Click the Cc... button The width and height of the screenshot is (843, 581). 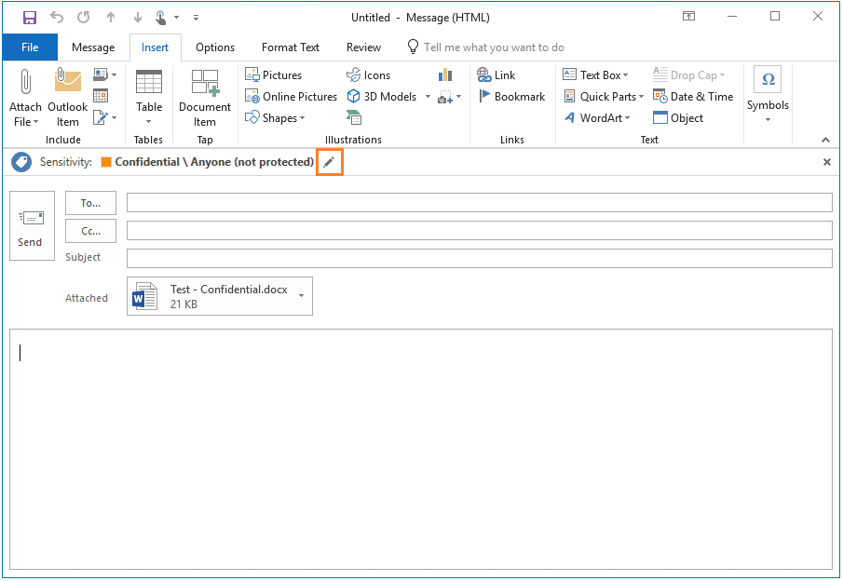pyautogui.click(x=90, y=231)
